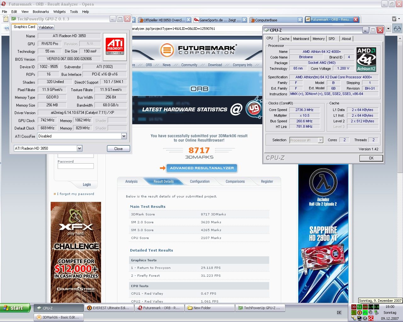Click the Sapphire HD 2900 XT ad banner
The image size is (403, 322).
tap(323, 234)
